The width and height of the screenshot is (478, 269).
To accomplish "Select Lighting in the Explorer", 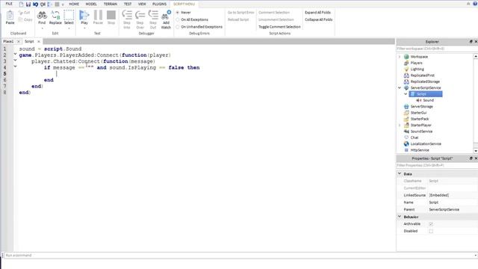I will click(x=417, y=69).
